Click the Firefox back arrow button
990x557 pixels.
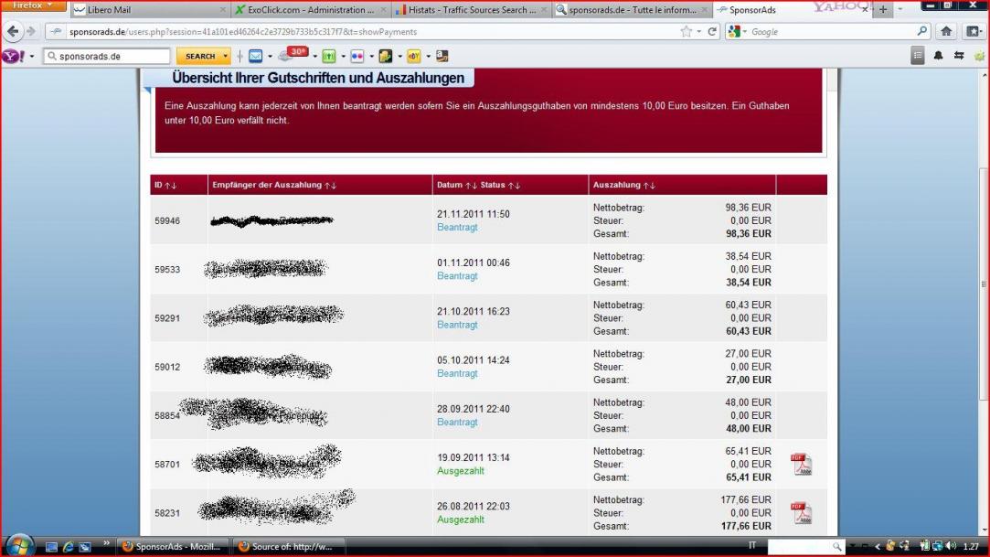pos(14,32)
